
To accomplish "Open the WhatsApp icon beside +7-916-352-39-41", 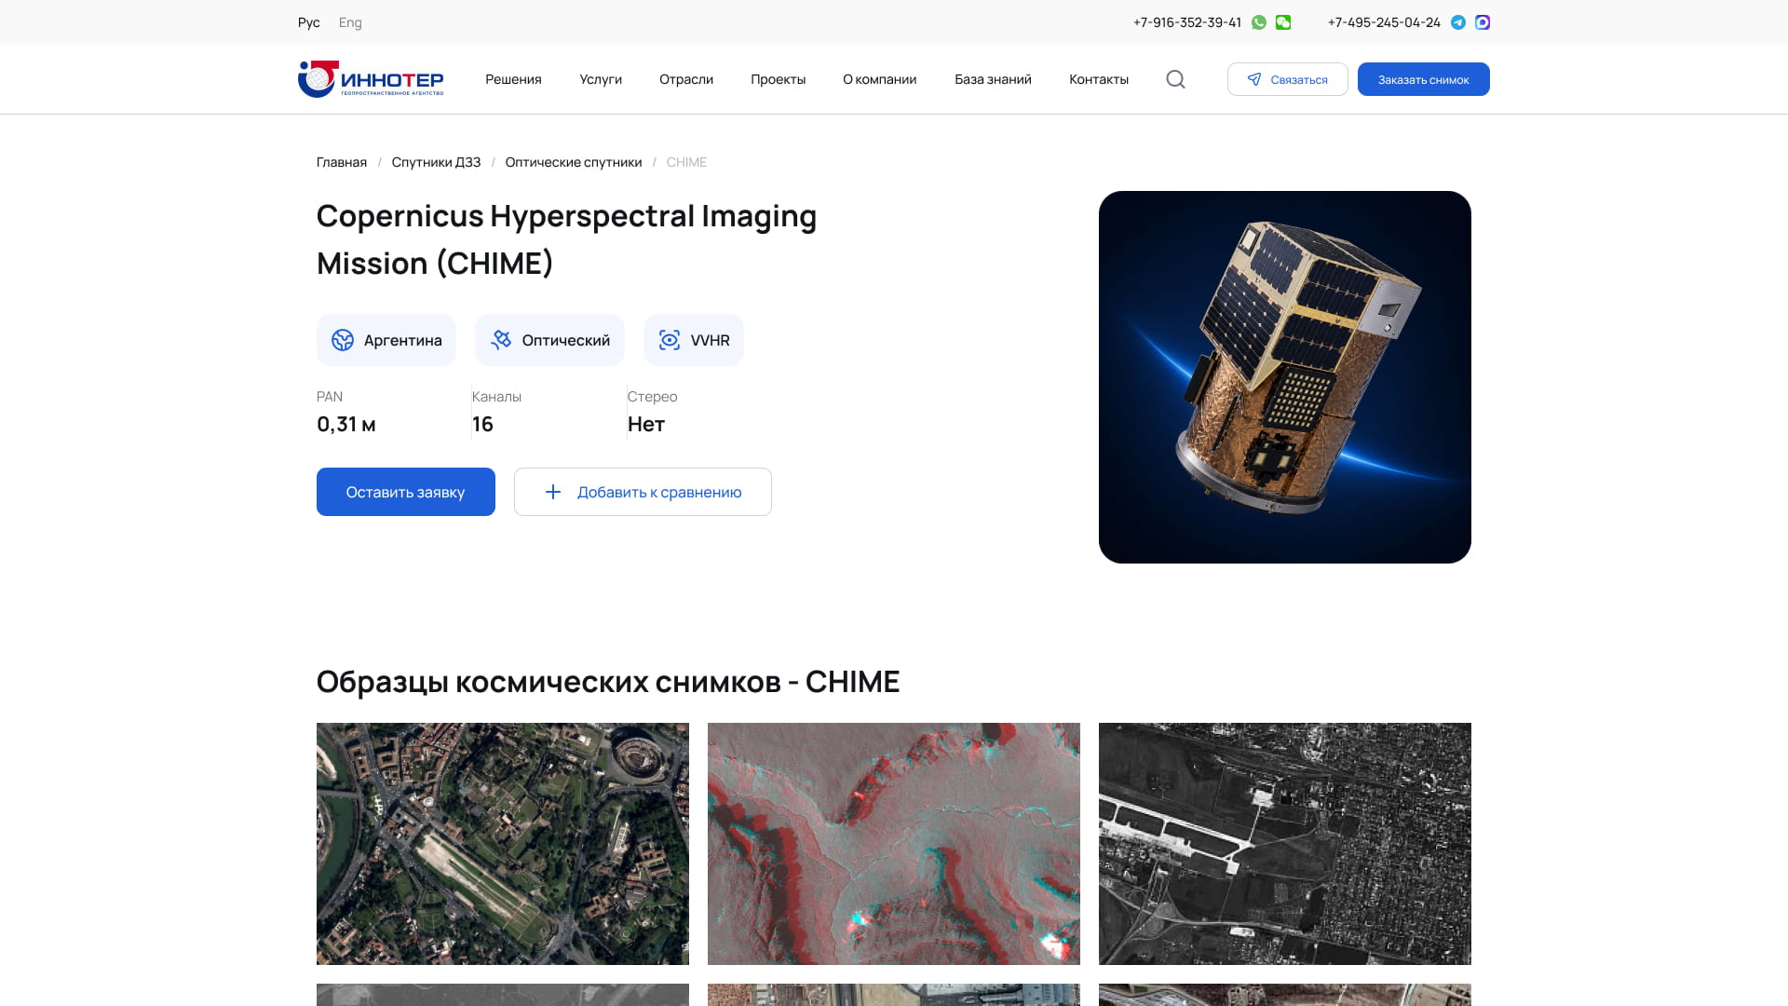I will [1259, 22].
